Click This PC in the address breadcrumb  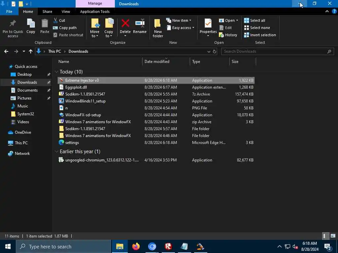click(x=54, y=51)
